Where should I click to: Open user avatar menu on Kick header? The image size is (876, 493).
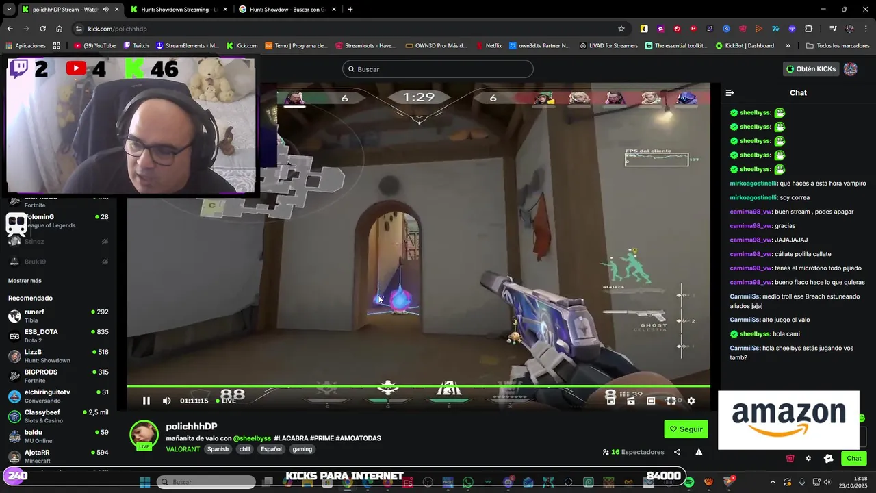click(x=850, y=69)
